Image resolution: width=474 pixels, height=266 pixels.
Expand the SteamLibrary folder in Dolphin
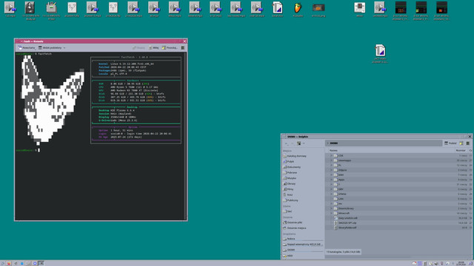331,208
